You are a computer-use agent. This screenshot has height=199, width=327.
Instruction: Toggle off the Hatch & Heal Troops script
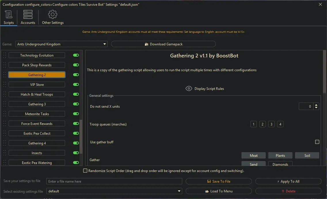(x=76, y=94)
